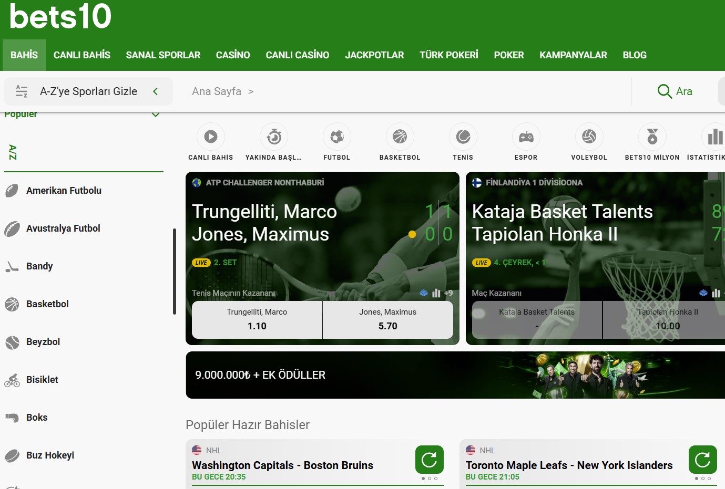Click the Boks glove icon
Viewport: 725px width, 489px height.
[12, 418]
